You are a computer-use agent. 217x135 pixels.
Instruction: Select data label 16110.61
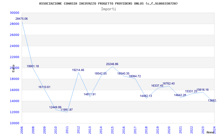pyautogui.click(x=44, y=87)
